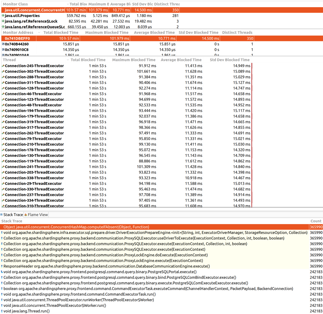323x314 pixels.
Task: Click the Count column header
Action: click(x=316, y=221)
